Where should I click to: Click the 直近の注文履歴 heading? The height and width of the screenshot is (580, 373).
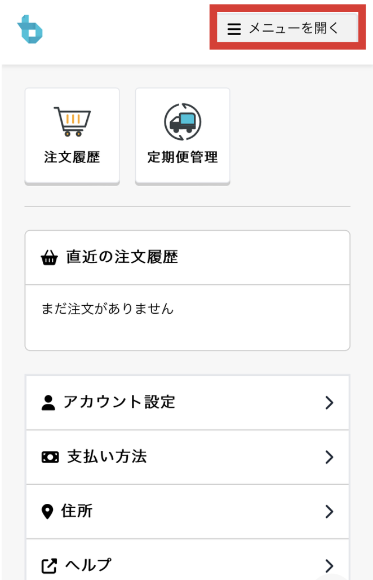[x=122, y=257]
